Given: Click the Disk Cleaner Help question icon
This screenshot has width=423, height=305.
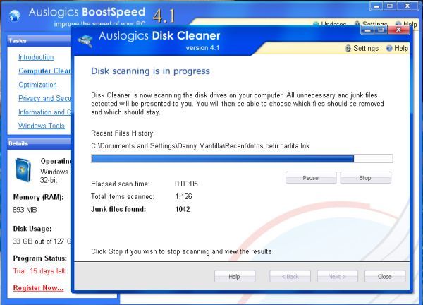Looking at the screenshot, I should [x=389, y=48].
